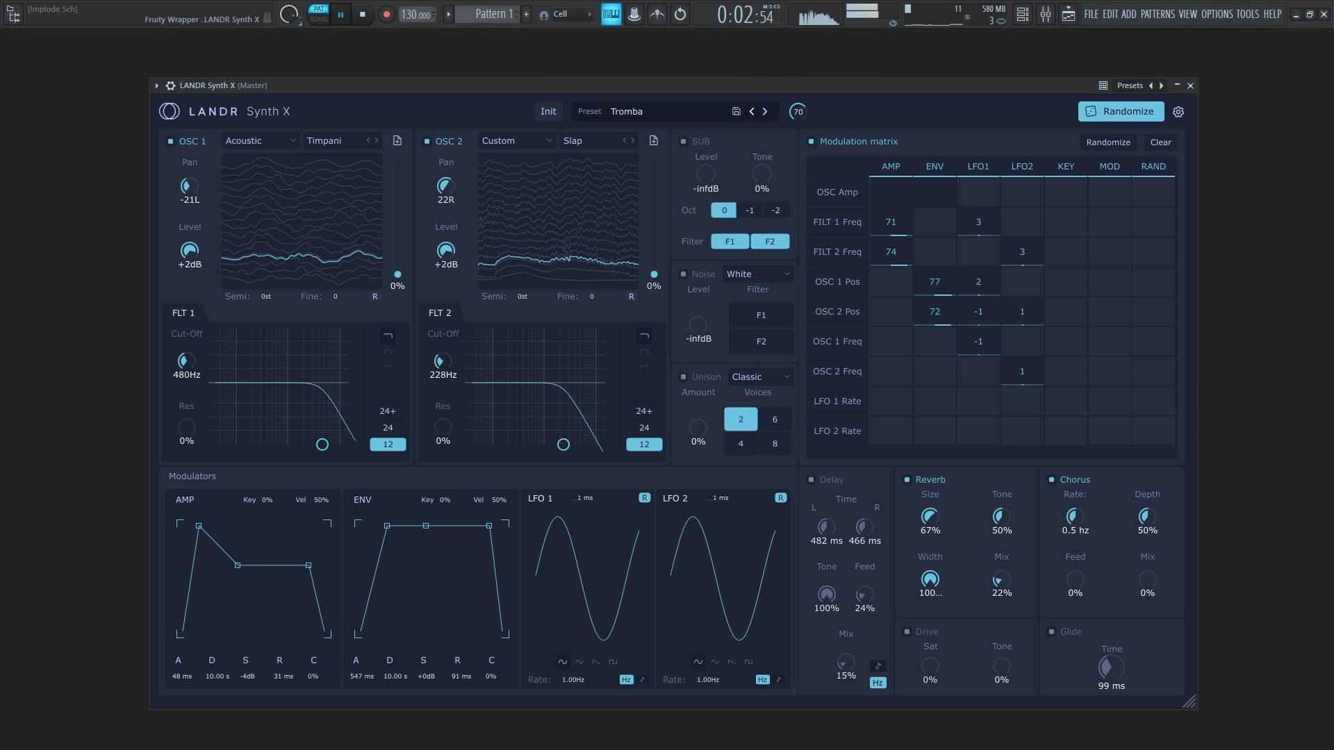Image resolution: width=1334 pixels, height=750 pixels.
Task: Enable the SUB oscillator
Action: pos(683,142)
